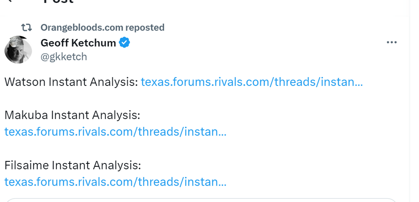Open the three-dot More options menu
This screenshot has width=419, height=202.
tap(392, 42)
